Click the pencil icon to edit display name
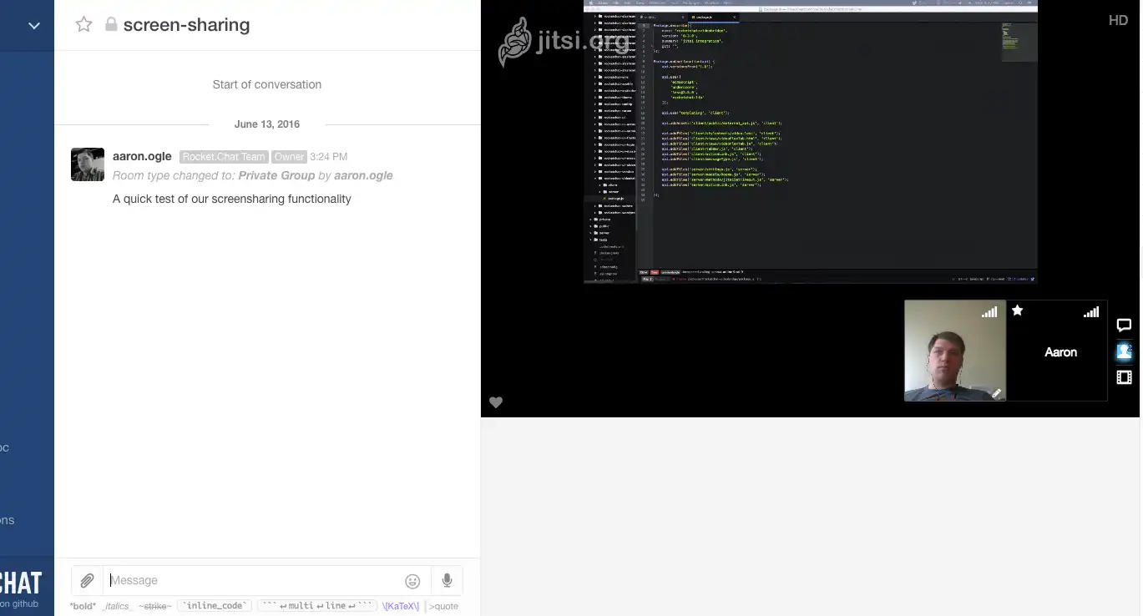1143x616 pixels. (x=996, y=393)
